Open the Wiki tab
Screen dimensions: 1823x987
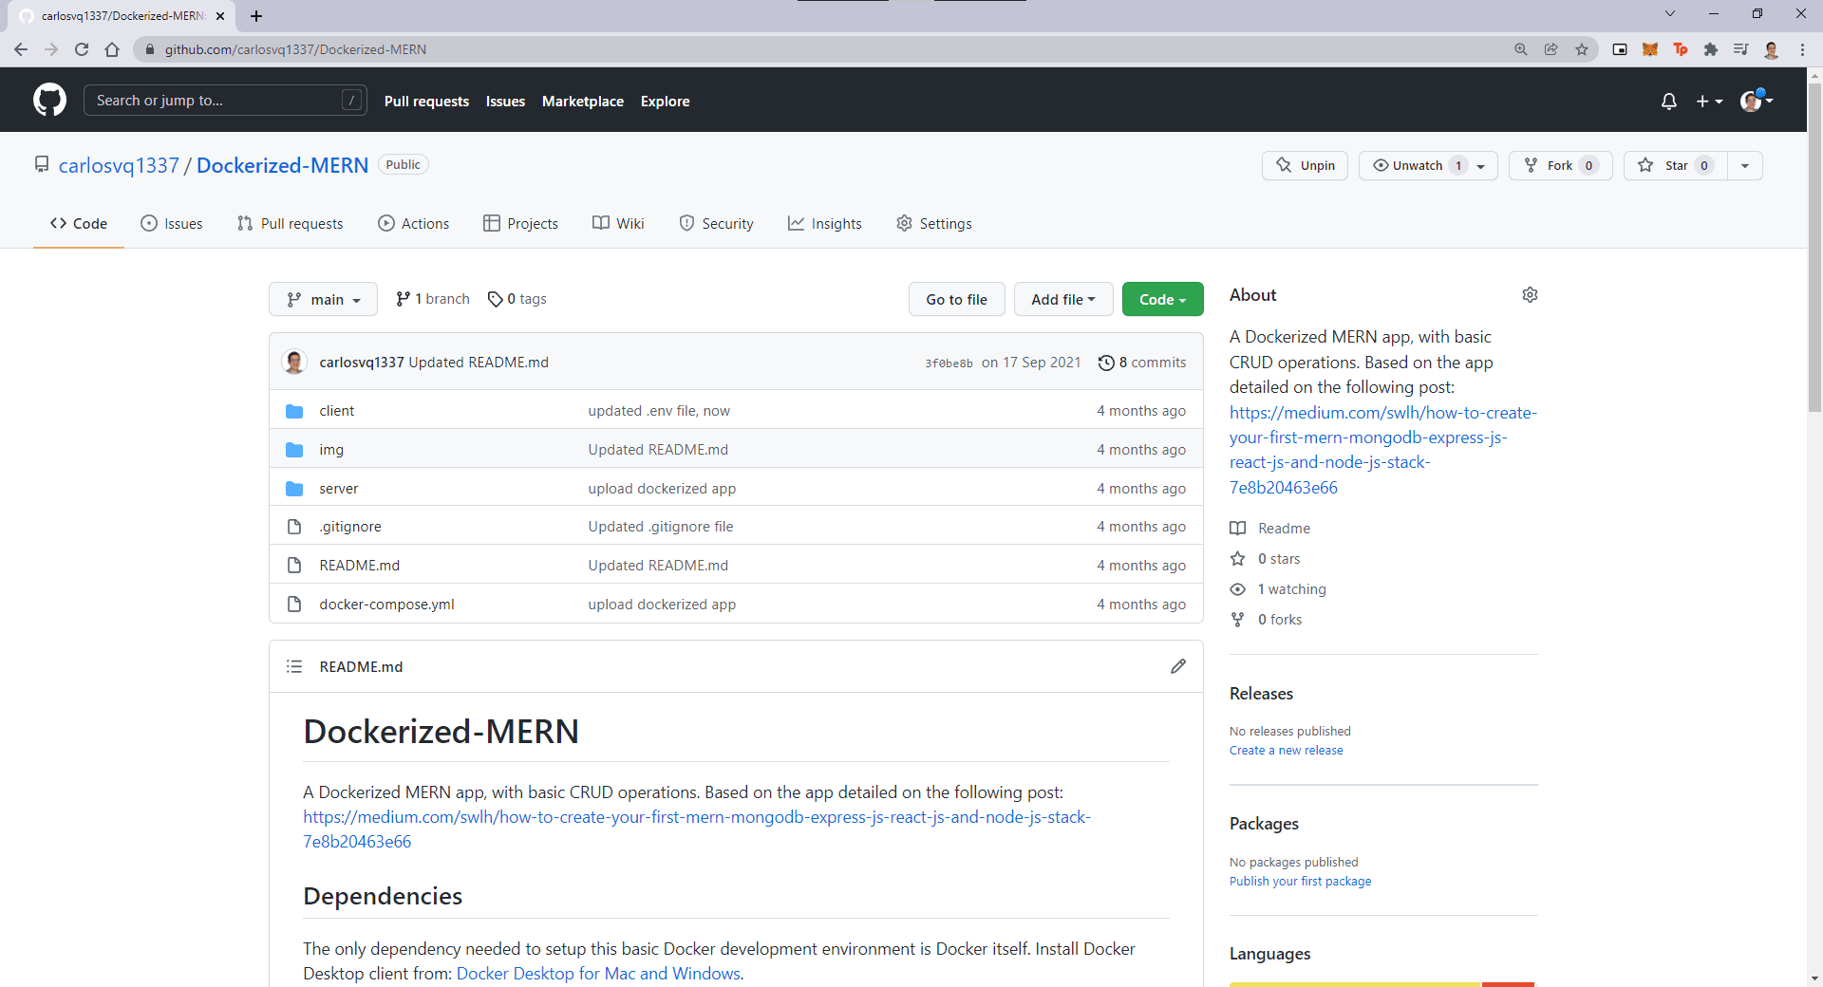pyautogui.click(x=618, y=223)
